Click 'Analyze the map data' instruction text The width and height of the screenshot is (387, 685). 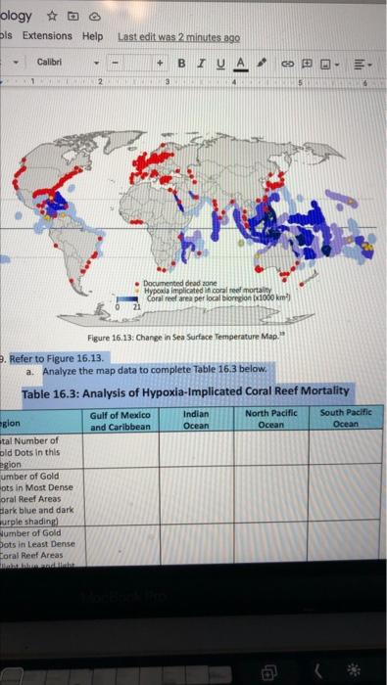point(155,370)
